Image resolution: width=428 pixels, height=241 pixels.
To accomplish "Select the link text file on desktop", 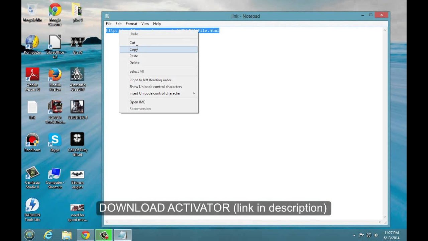I will point(32,110).
